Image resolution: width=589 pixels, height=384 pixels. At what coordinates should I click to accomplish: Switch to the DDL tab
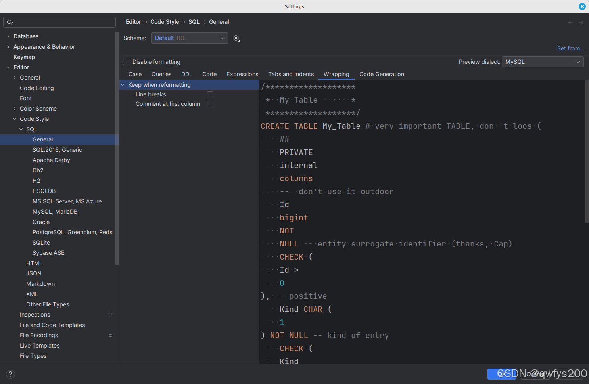tap(187, 74)
